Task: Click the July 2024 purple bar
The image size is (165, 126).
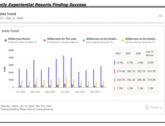Action: point(64,71)
